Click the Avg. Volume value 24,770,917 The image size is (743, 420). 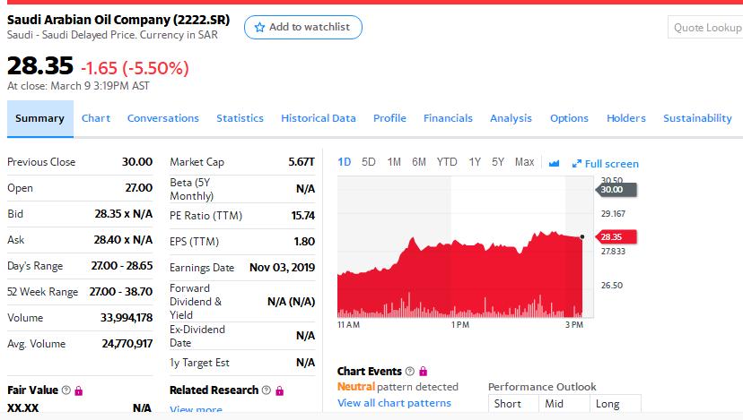[127, 344]
